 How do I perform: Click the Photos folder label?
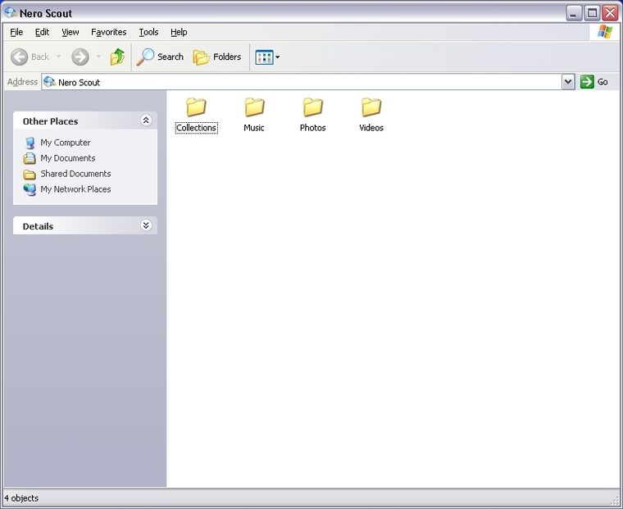tap(312, 128)
